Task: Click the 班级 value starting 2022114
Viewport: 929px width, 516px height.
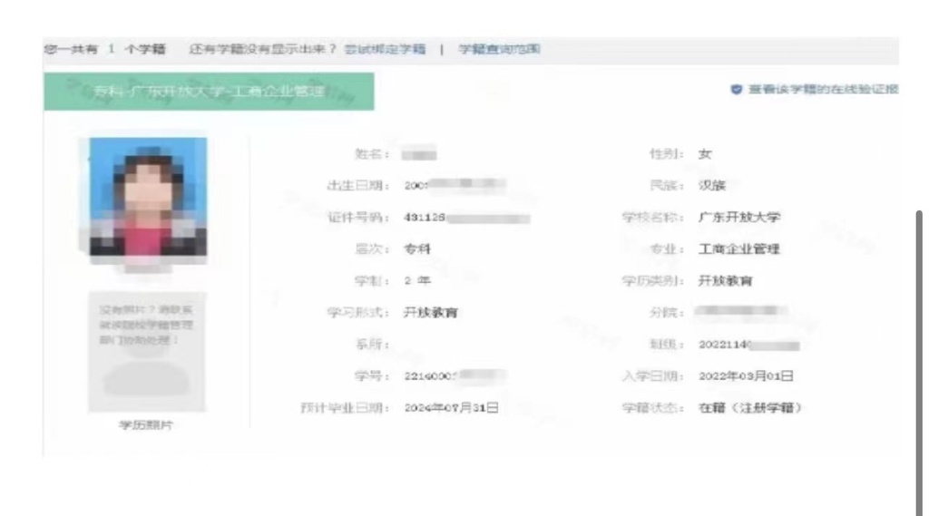Action: pos(748,345)
